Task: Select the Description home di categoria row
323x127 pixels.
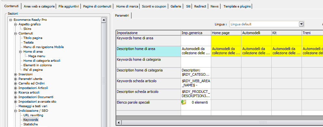Action: (148, 73)
